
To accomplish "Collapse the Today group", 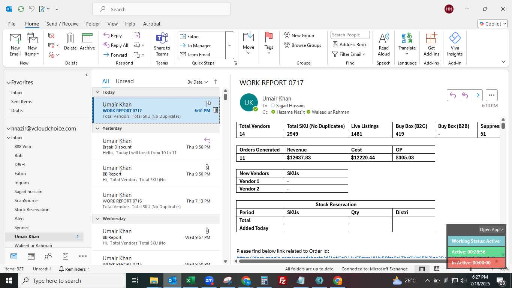I will point(97,92).
